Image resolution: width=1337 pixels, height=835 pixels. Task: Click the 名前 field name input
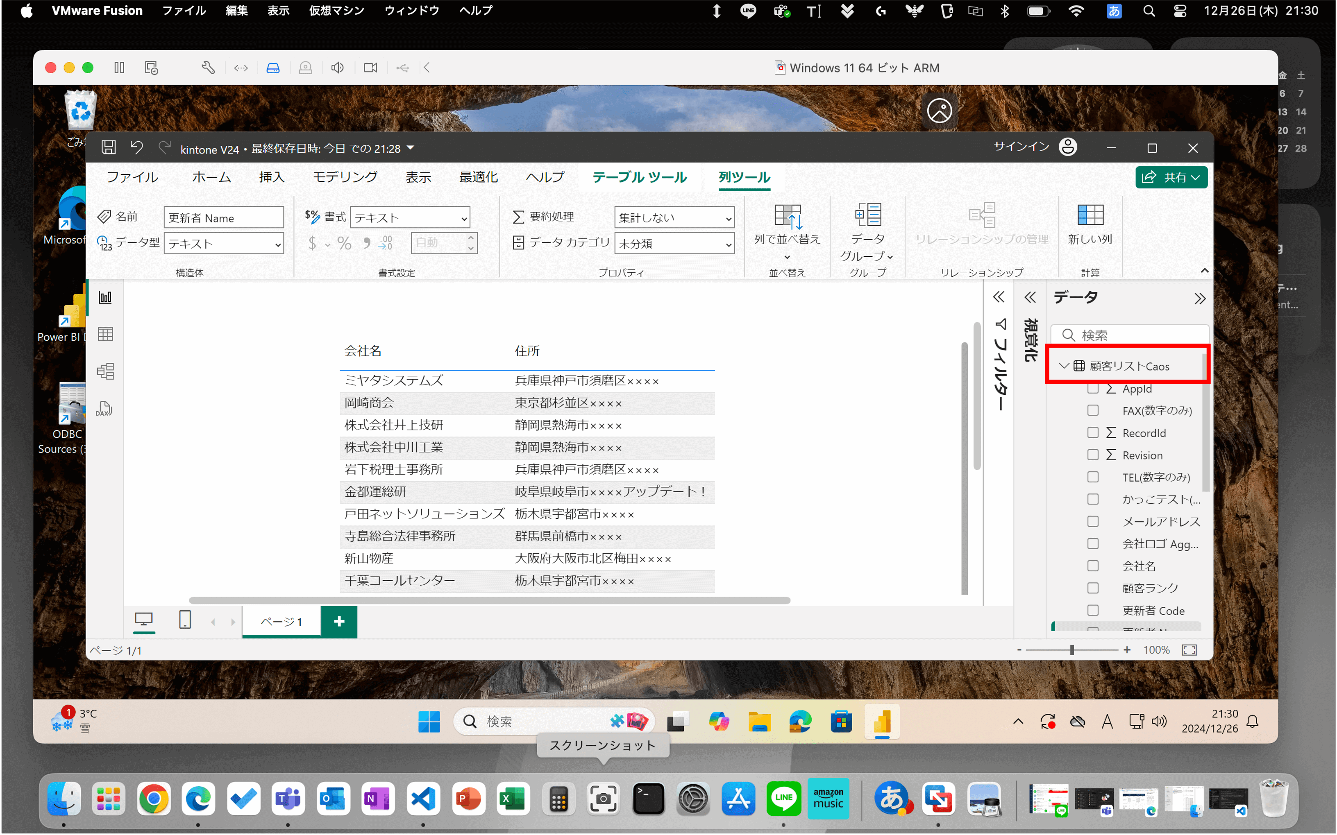coord(224,217)
